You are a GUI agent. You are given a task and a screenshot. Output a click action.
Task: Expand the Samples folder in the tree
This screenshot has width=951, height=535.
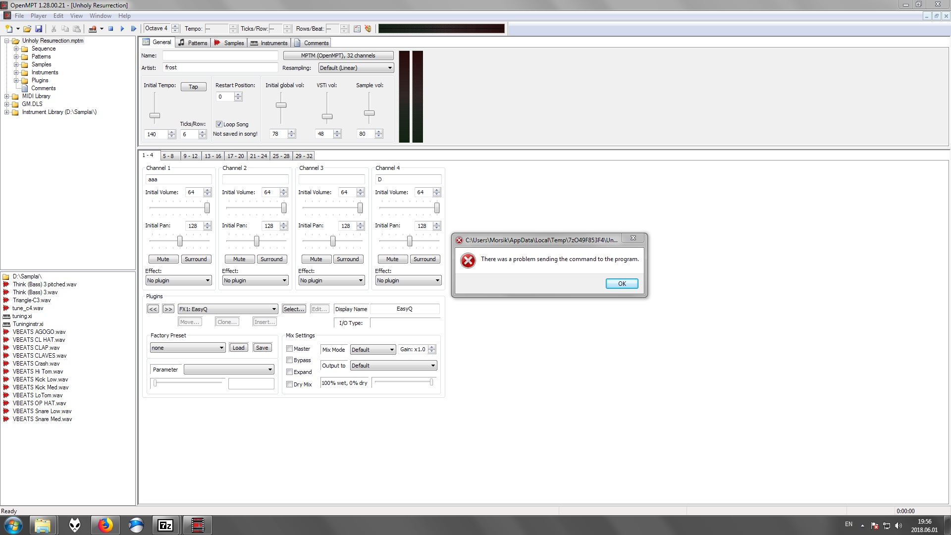pos(16,64)
